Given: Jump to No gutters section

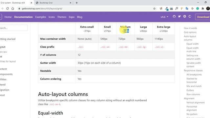Looking at the screenshot, I should pyautogui.click(x=192, y=114).
